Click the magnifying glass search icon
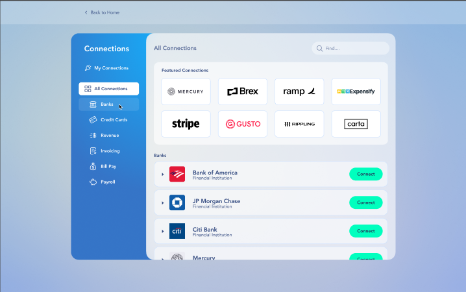 (x=319, y=49)
